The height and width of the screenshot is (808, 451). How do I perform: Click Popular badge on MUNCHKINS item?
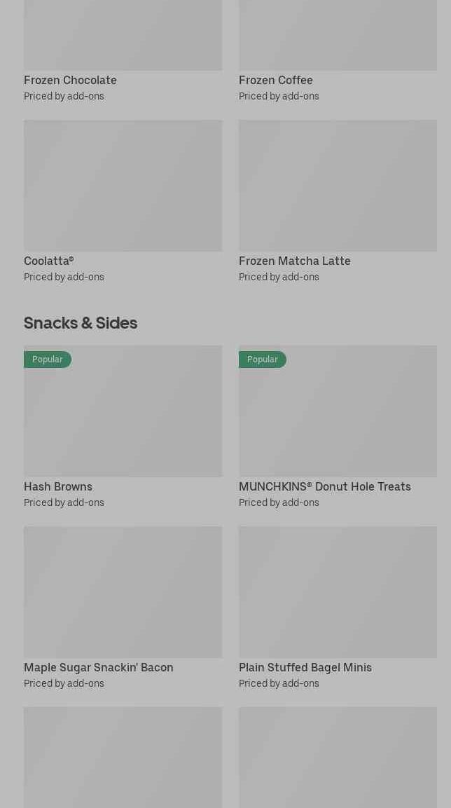(x=263, y=360)
